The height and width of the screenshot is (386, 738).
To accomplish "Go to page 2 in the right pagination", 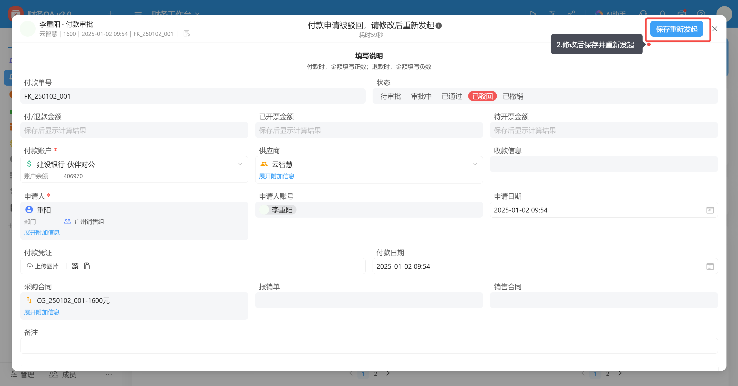I will (x=608, y=374).
